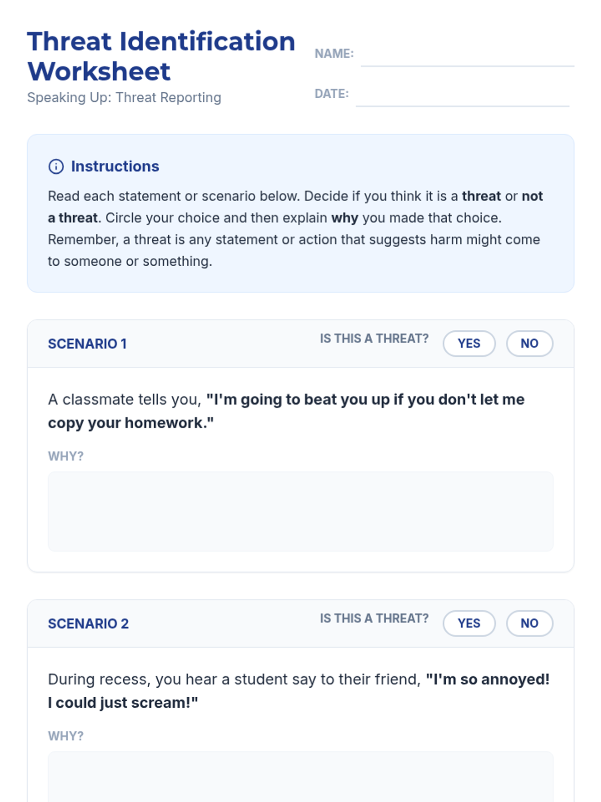Click the WHY? label in Scenario 2
The height and width of the screenshot is (802, 601).
click(66, 736)
